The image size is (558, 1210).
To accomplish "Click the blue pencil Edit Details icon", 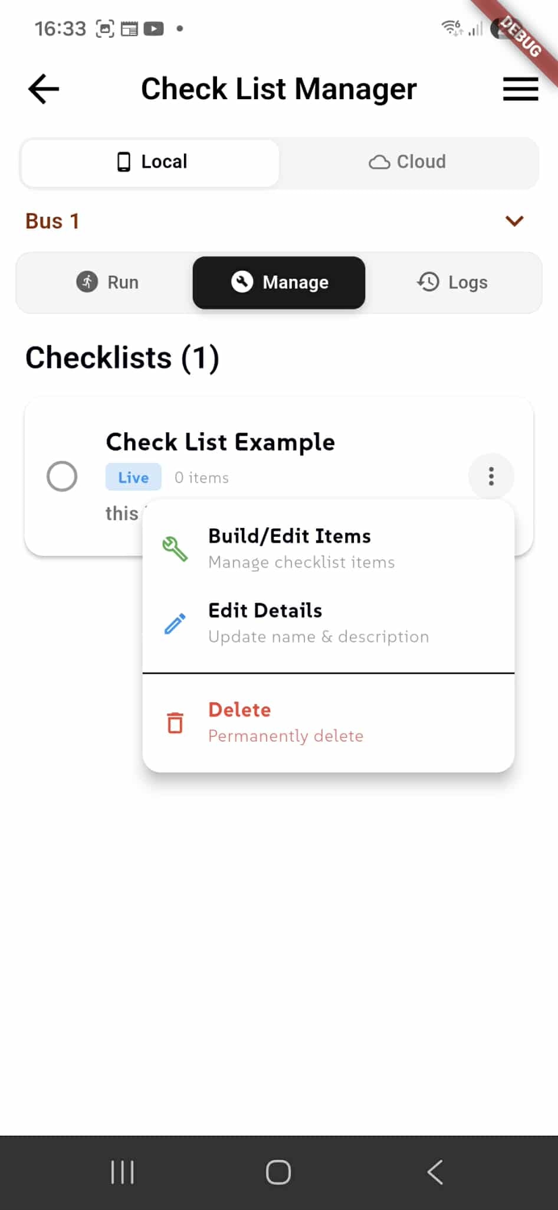I will (x=175, y=622).
